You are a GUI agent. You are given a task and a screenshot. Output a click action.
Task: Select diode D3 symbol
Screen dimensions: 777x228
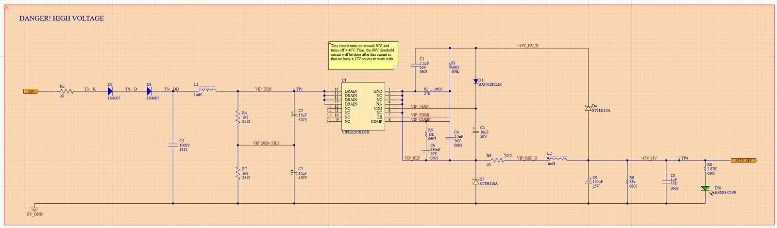pyautogui.click(x=149, y=91)
